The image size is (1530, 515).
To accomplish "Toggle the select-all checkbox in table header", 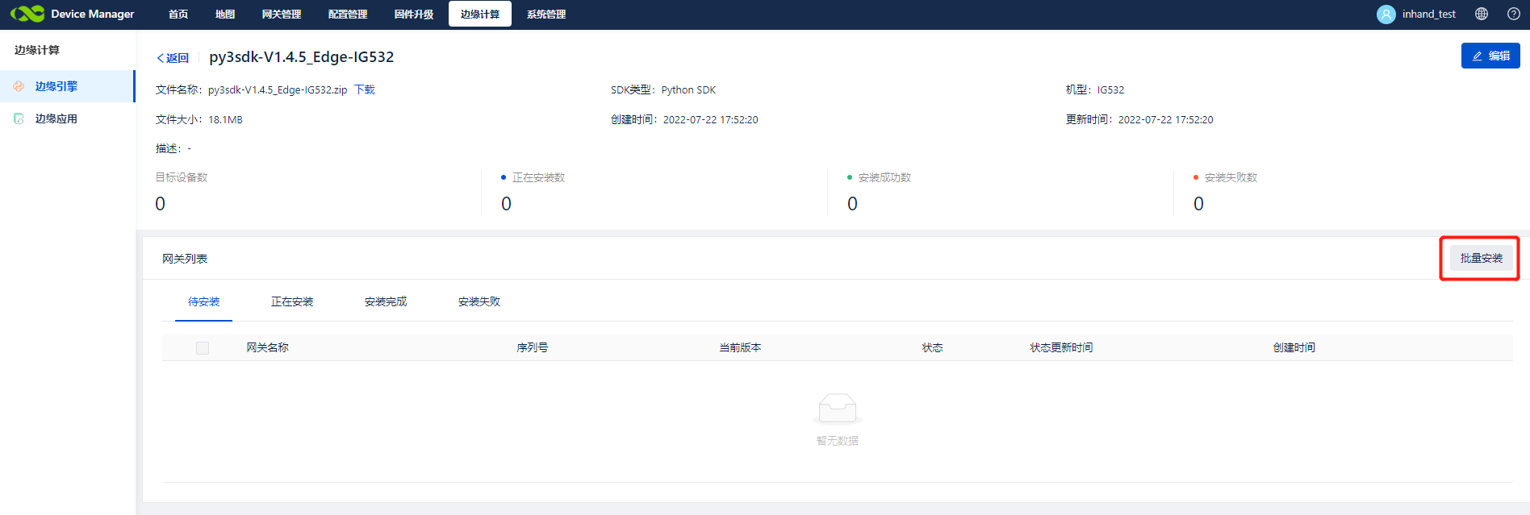I will coord(203,348).
